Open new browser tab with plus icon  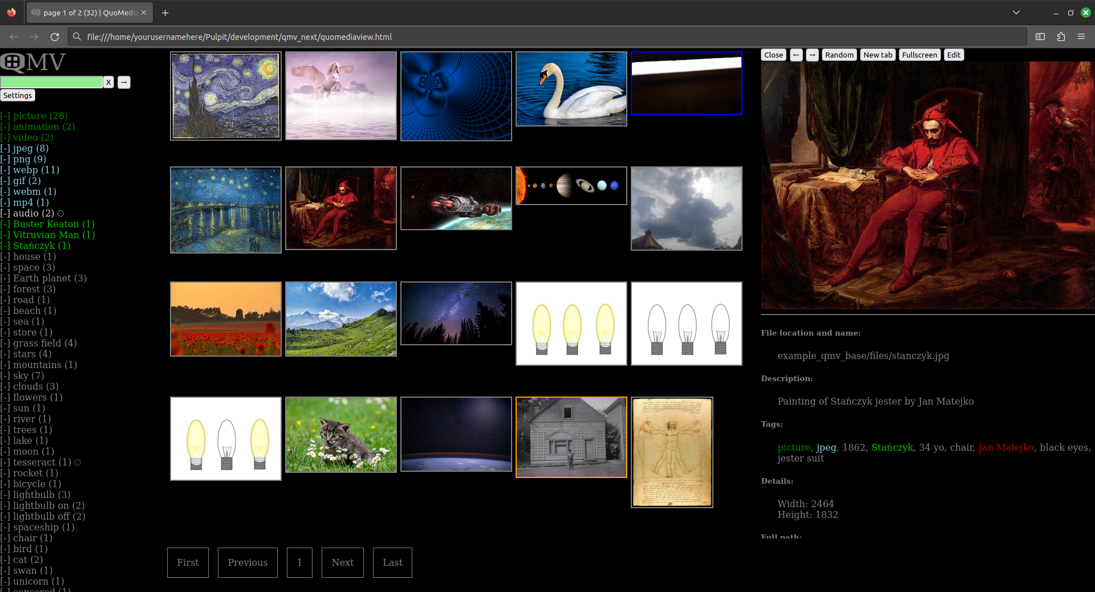[165, 13]
